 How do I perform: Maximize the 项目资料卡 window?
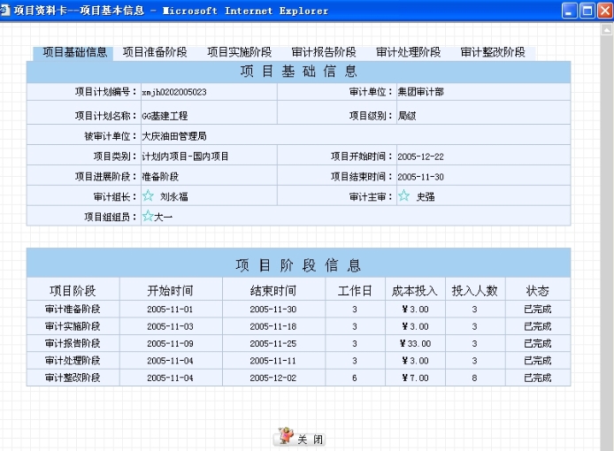(x=587, y=11)
